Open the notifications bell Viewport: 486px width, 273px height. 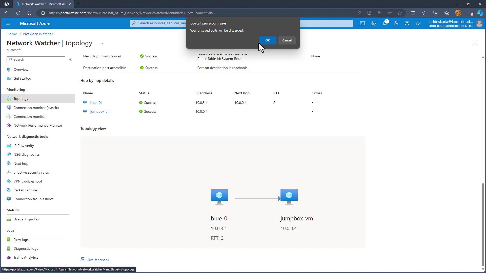384,23
